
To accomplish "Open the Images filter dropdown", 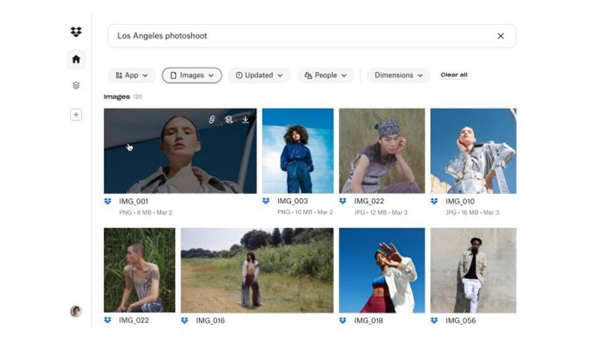I will pyautogui.click(x=192, y=75).
